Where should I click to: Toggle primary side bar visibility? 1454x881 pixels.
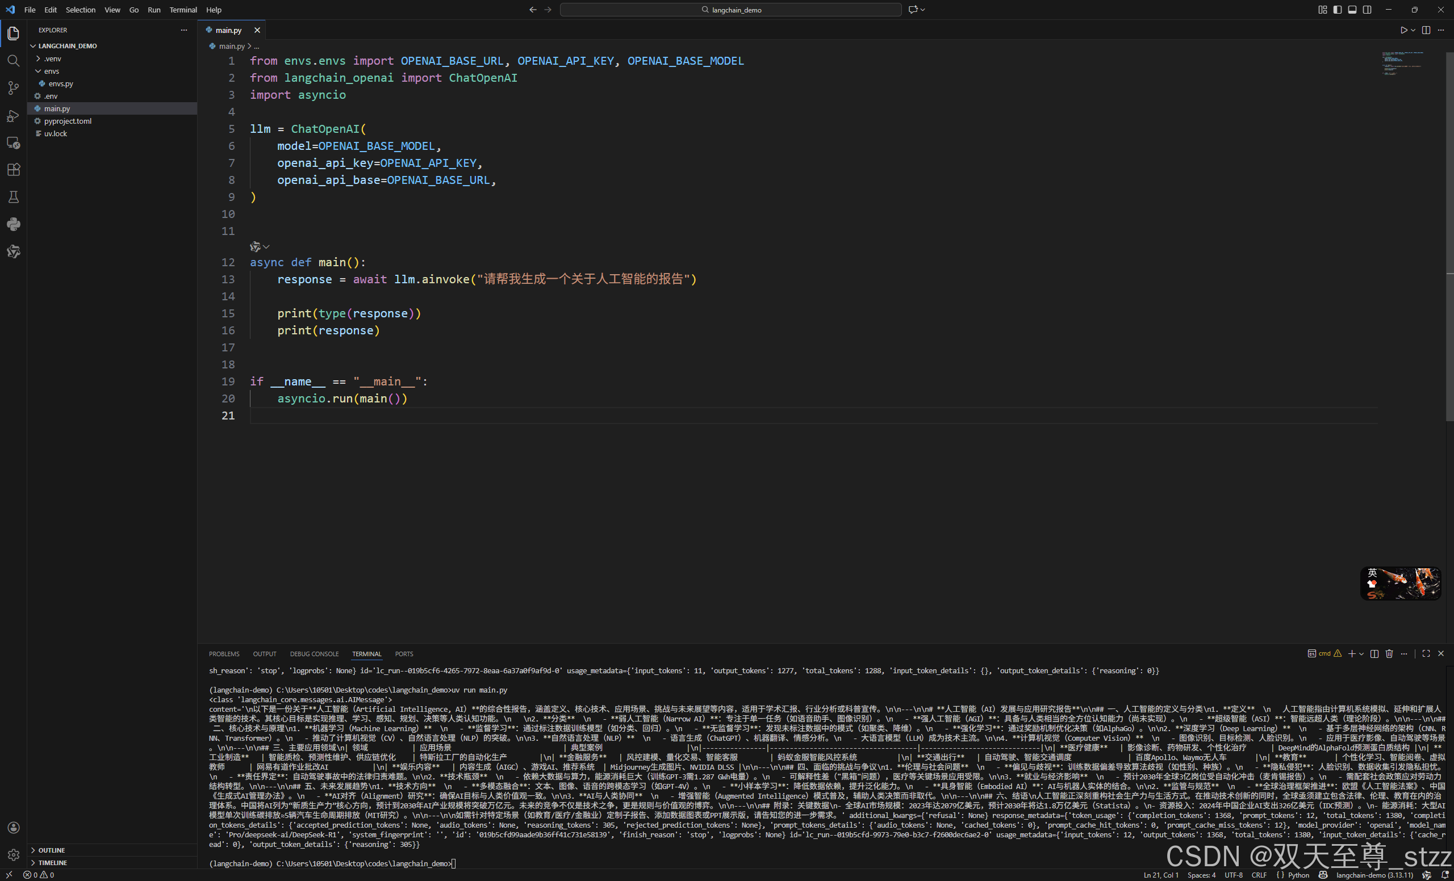click(1337, 10)
